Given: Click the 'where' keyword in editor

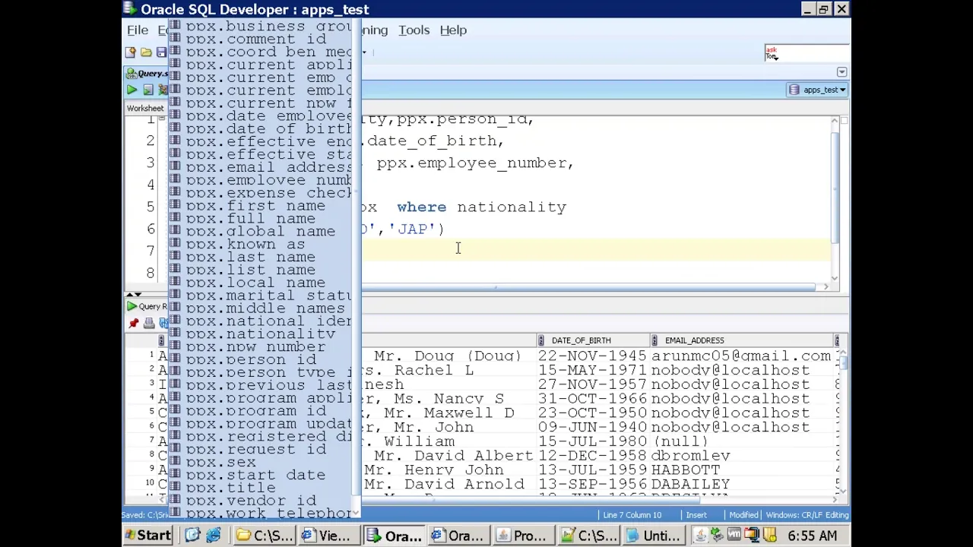Looking at the screenshot, I should pos(421,207).
